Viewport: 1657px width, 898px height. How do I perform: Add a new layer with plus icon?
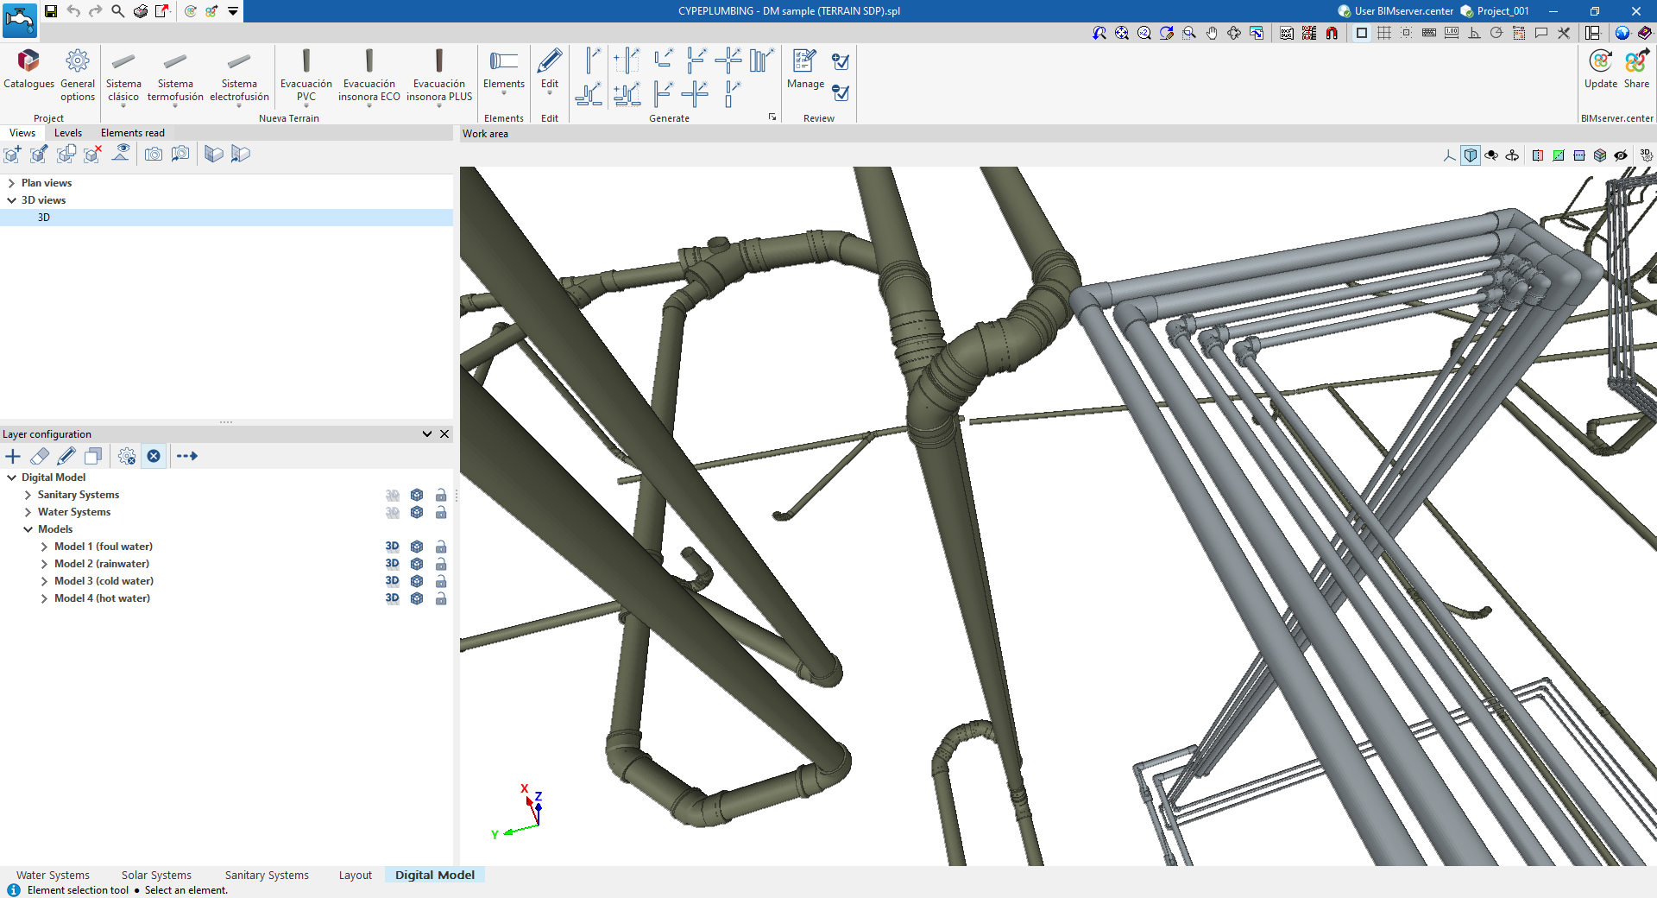click(x=13, y=456)
